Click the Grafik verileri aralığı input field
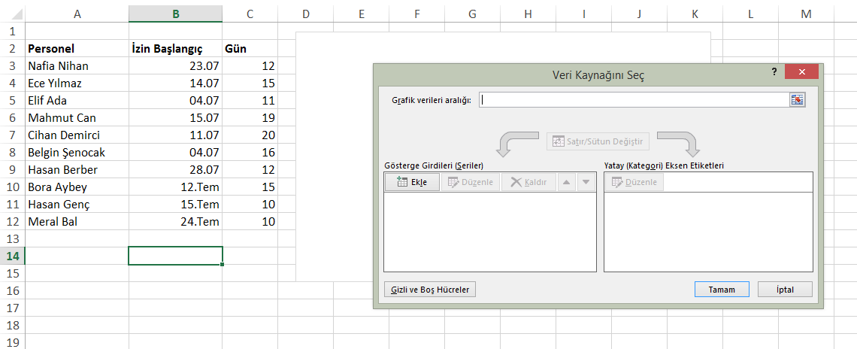The height and width of the screenshot is (349, 857). click(x=633, y=100)
